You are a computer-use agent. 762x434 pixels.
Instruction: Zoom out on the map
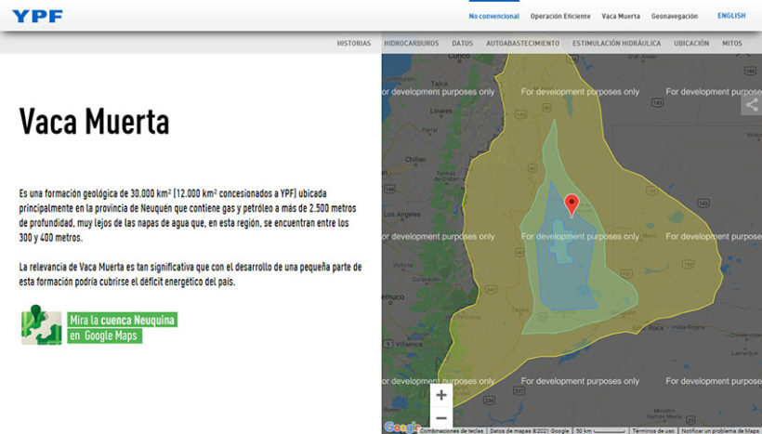(441, 417)
